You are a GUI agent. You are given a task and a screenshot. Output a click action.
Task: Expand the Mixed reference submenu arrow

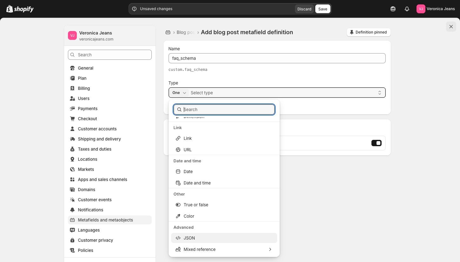[270, 249]
